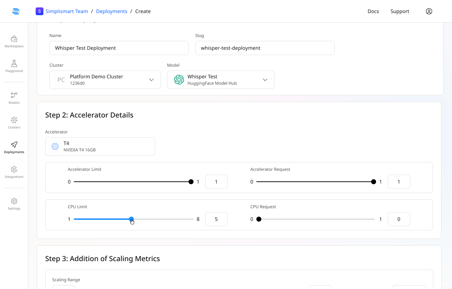Click the Scaling Range label
The height and width of the screenshot is (289, 452).
(66, 280)
